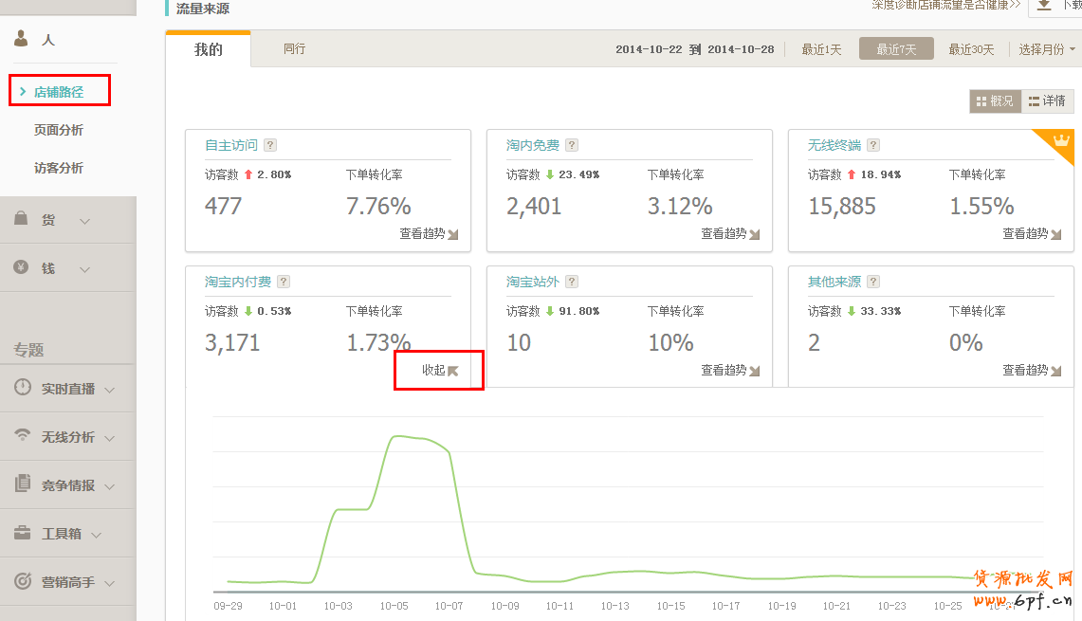The width and height of the screenshot is (1082, 621).
Task: Switch to 详情 detail view
Action: click(x=1047, y=101)
